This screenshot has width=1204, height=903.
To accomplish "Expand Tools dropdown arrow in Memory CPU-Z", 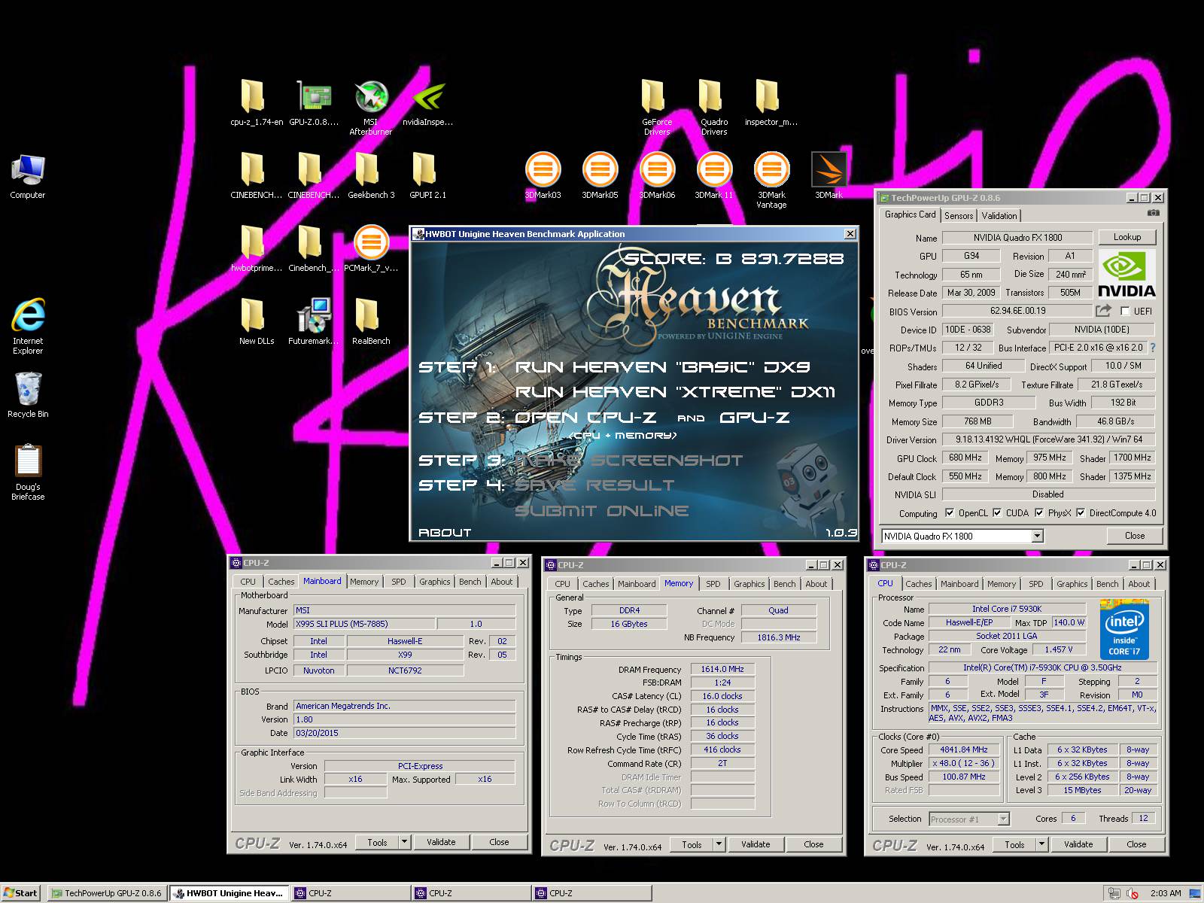I will click(719, 844).
